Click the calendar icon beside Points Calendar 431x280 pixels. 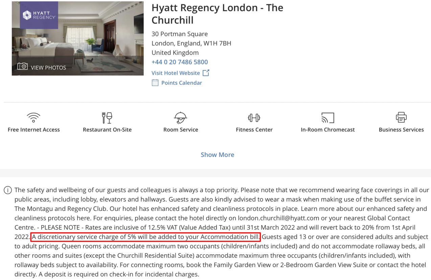[x=155, y=82]
